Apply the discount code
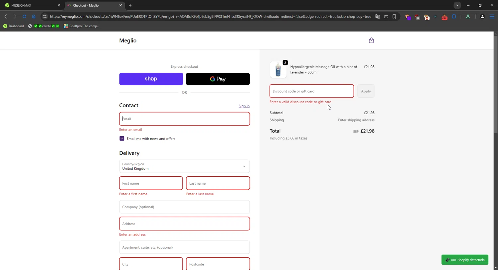This screenshot has height=270, width=498. click(x=366, y=91)
